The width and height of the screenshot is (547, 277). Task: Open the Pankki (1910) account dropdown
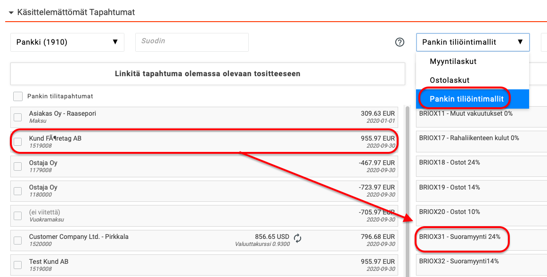coord(67,42)
